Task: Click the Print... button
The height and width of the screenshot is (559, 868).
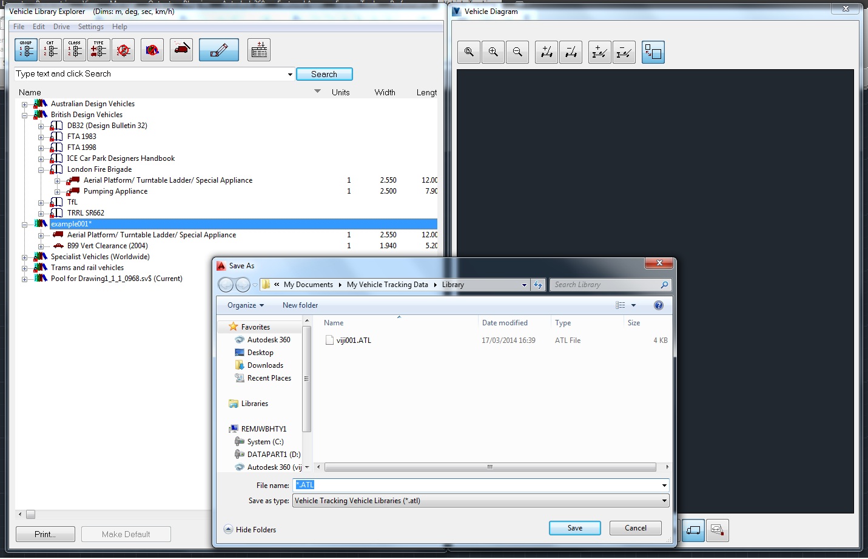Action: (45, 534)
